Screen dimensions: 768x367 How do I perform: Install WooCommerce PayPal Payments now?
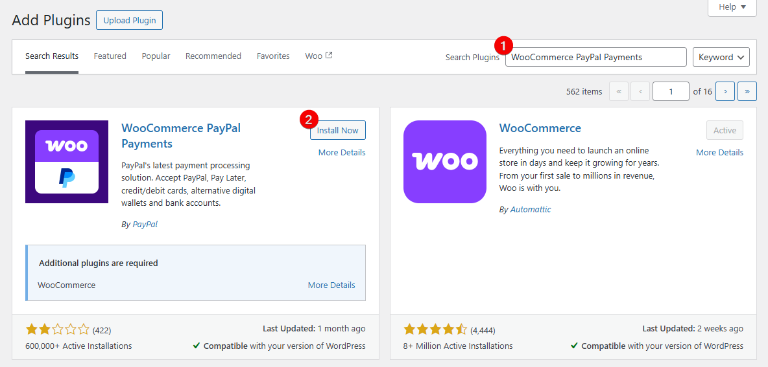pos(338,130)
